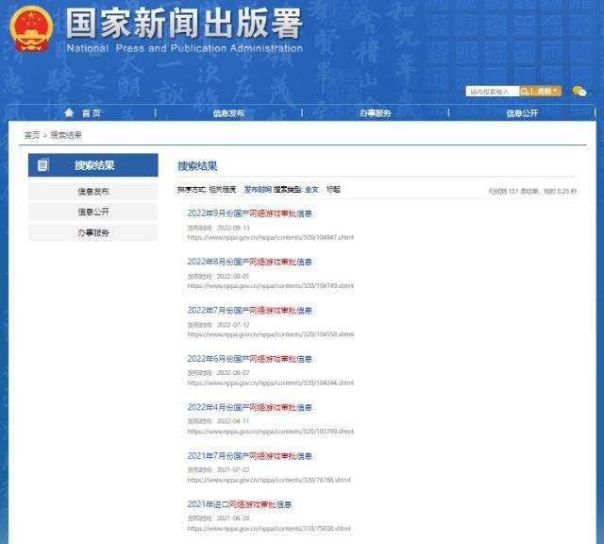Viewport: 604px width, 544px height.
Task: Click the URL ending 103799.shtml
Action: (271, 432)
